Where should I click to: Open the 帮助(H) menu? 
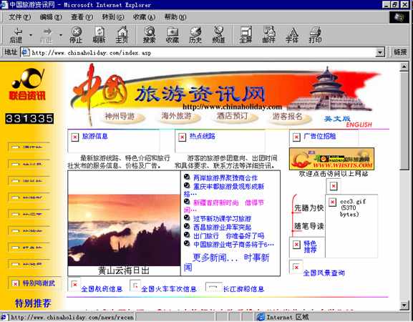pyautogui.click(x=175, y=17)
